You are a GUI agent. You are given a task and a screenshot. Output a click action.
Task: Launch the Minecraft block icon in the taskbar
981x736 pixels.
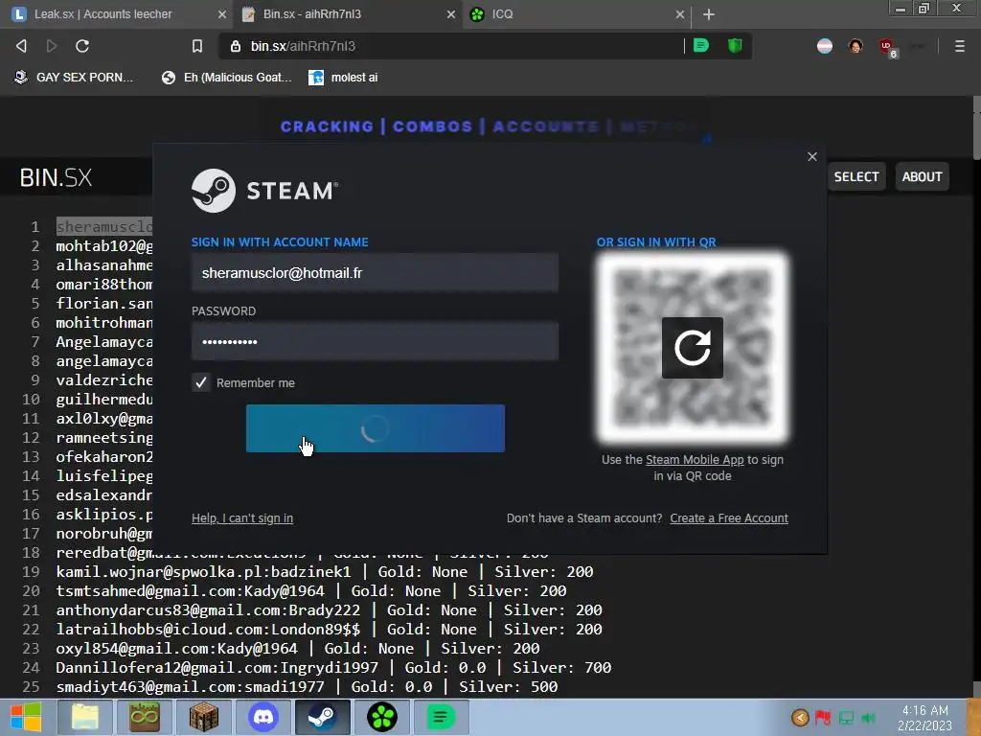[204, 717]
